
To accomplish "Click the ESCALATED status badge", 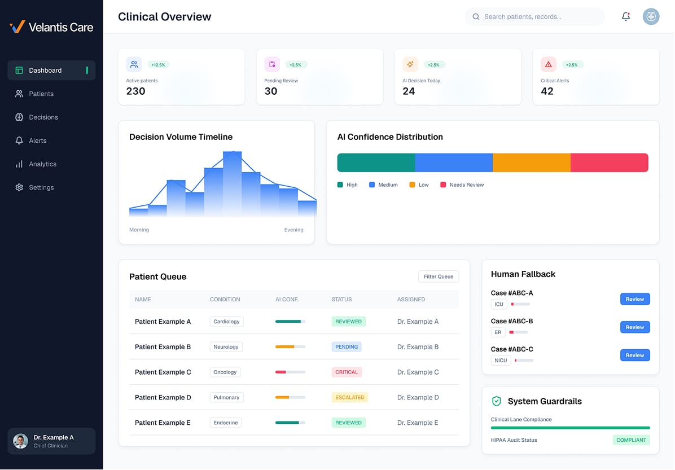I will tap(349, 397).
